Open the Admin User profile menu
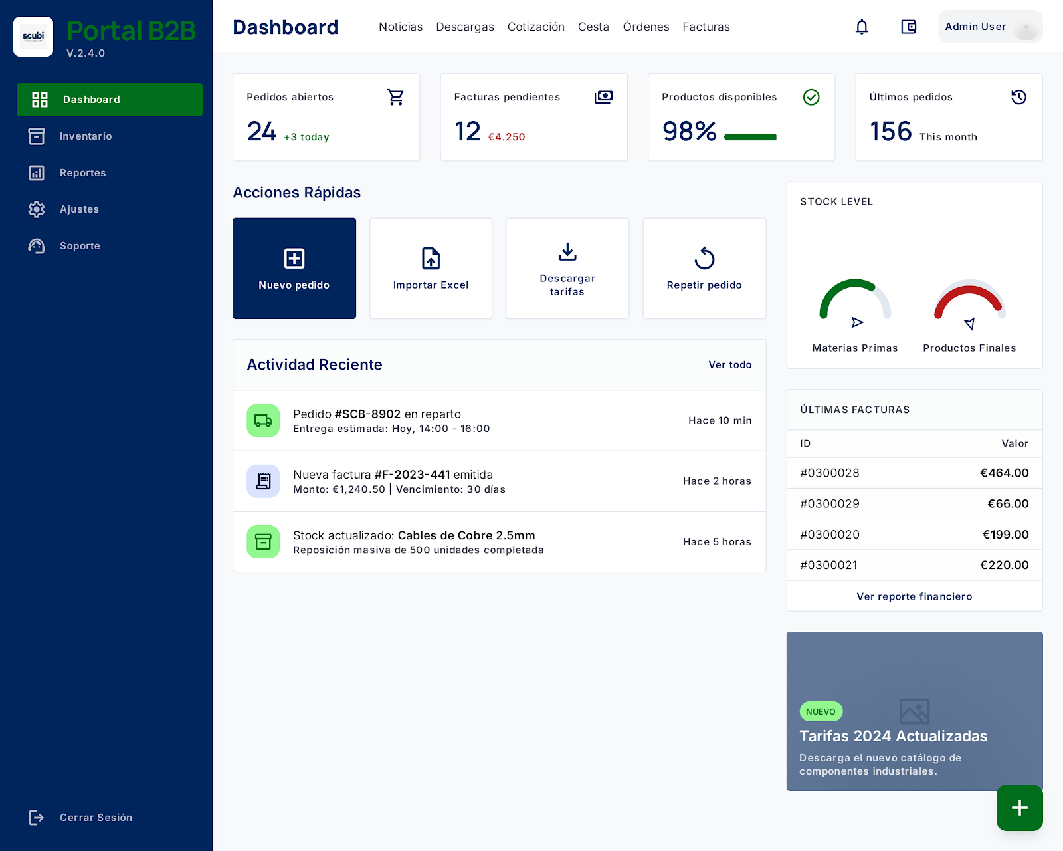This screenshot has width=1063, height=851. (x=991, y=27)
